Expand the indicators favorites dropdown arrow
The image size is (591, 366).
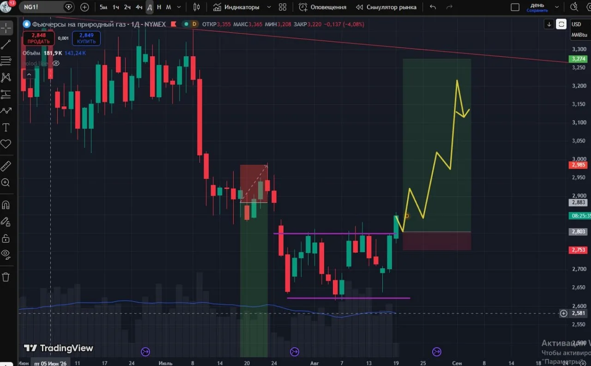[x=269, y=7]
